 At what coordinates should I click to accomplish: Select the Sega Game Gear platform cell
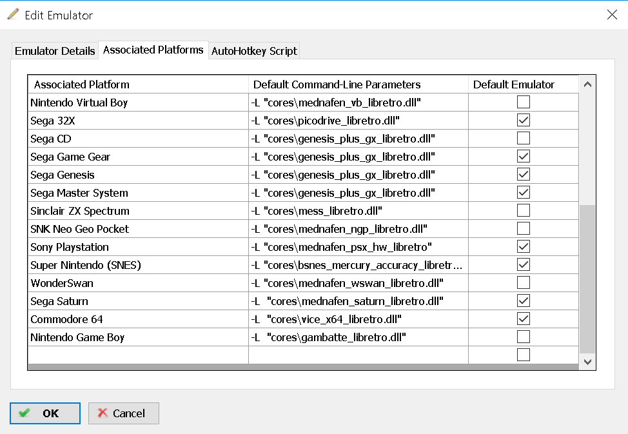tap(138, 157)
